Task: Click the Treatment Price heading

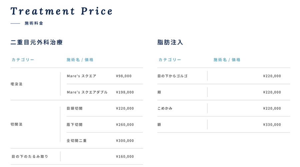Action: [61, 11]
